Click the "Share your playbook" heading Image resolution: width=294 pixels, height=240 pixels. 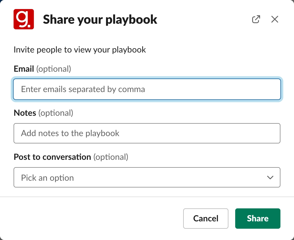[100, 19]
